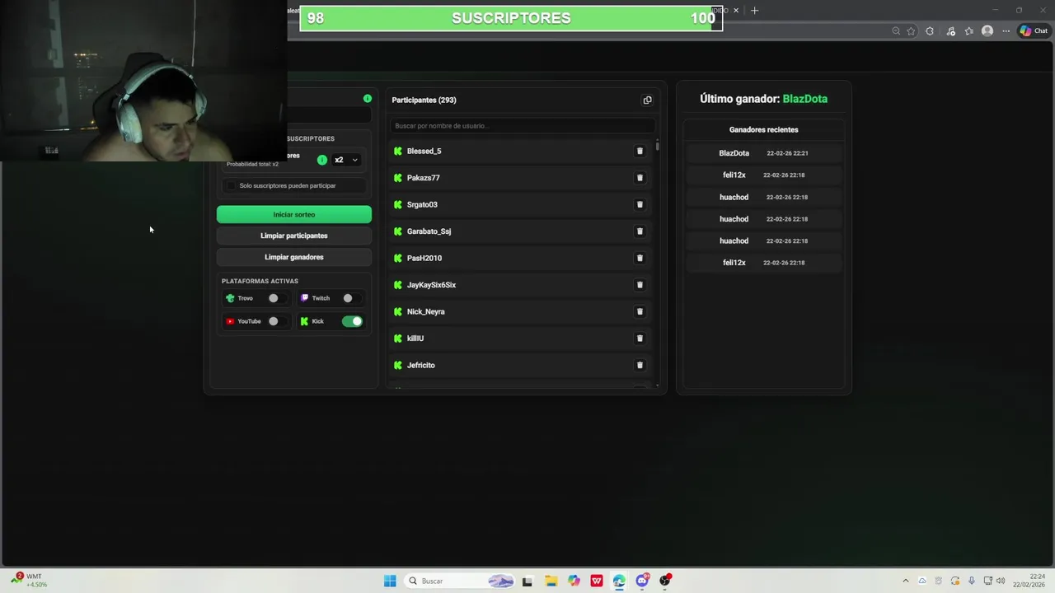
Task: Click 'Buscar por nombre de usuario' field
Action: click(523, 126)
